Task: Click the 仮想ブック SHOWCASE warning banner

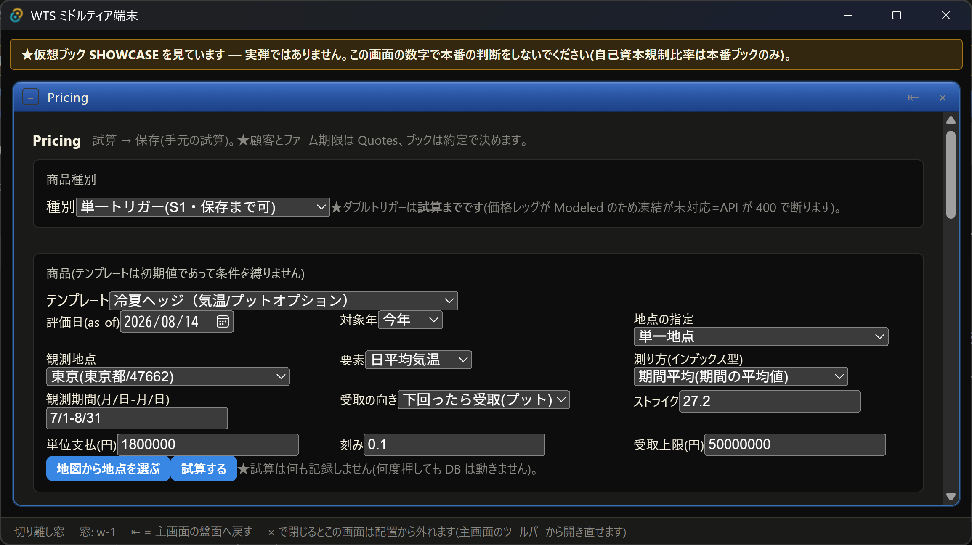Action: (x=486, y=54)
